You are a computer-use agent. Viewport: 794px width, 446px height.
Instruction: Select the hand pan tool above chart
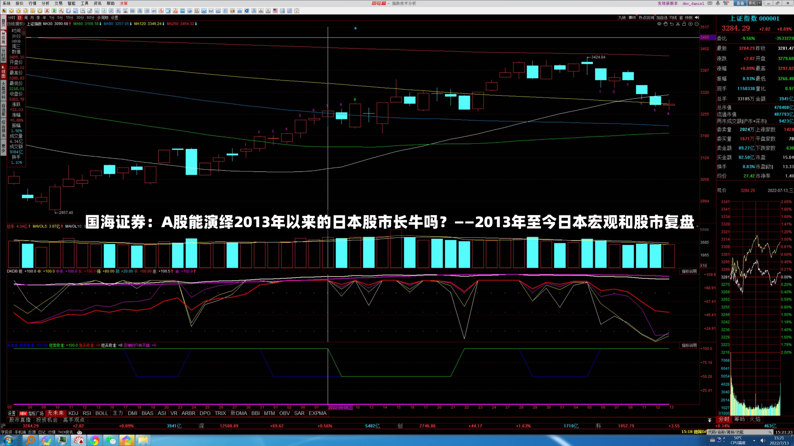click(665, 24)
